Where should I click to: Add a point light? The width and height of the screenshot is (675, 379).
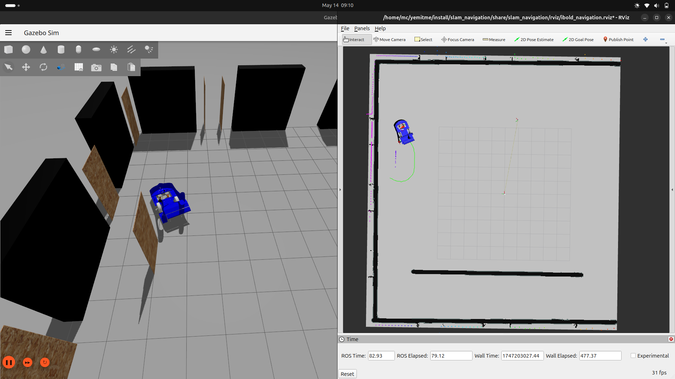point(114,50)
